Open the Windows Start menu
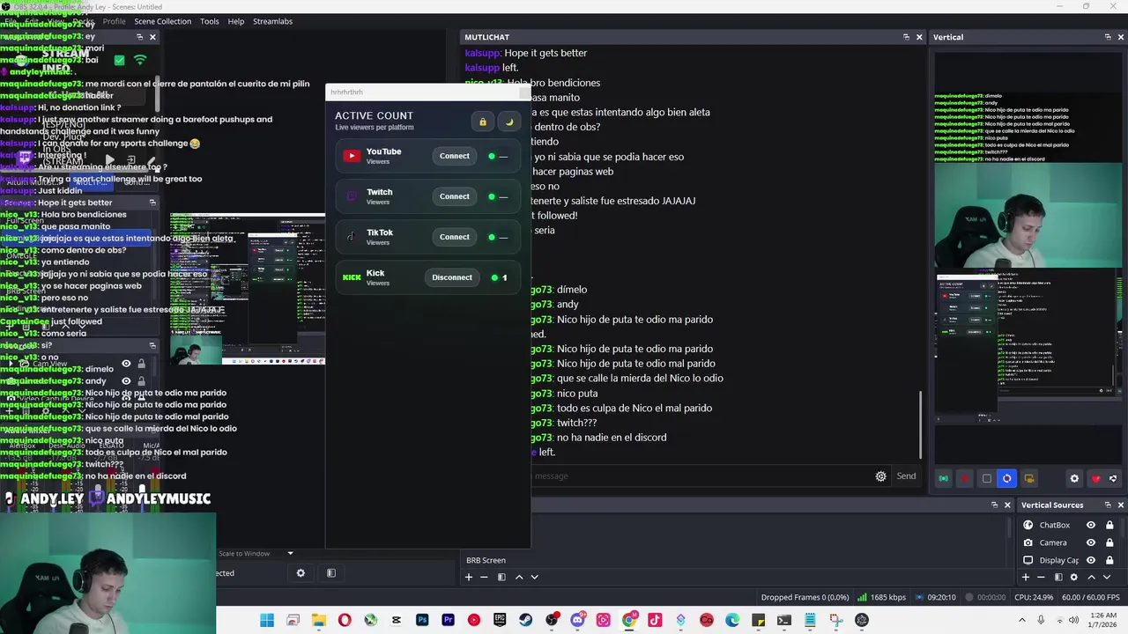Screen dimensions: 1128x634 point(267,621)
